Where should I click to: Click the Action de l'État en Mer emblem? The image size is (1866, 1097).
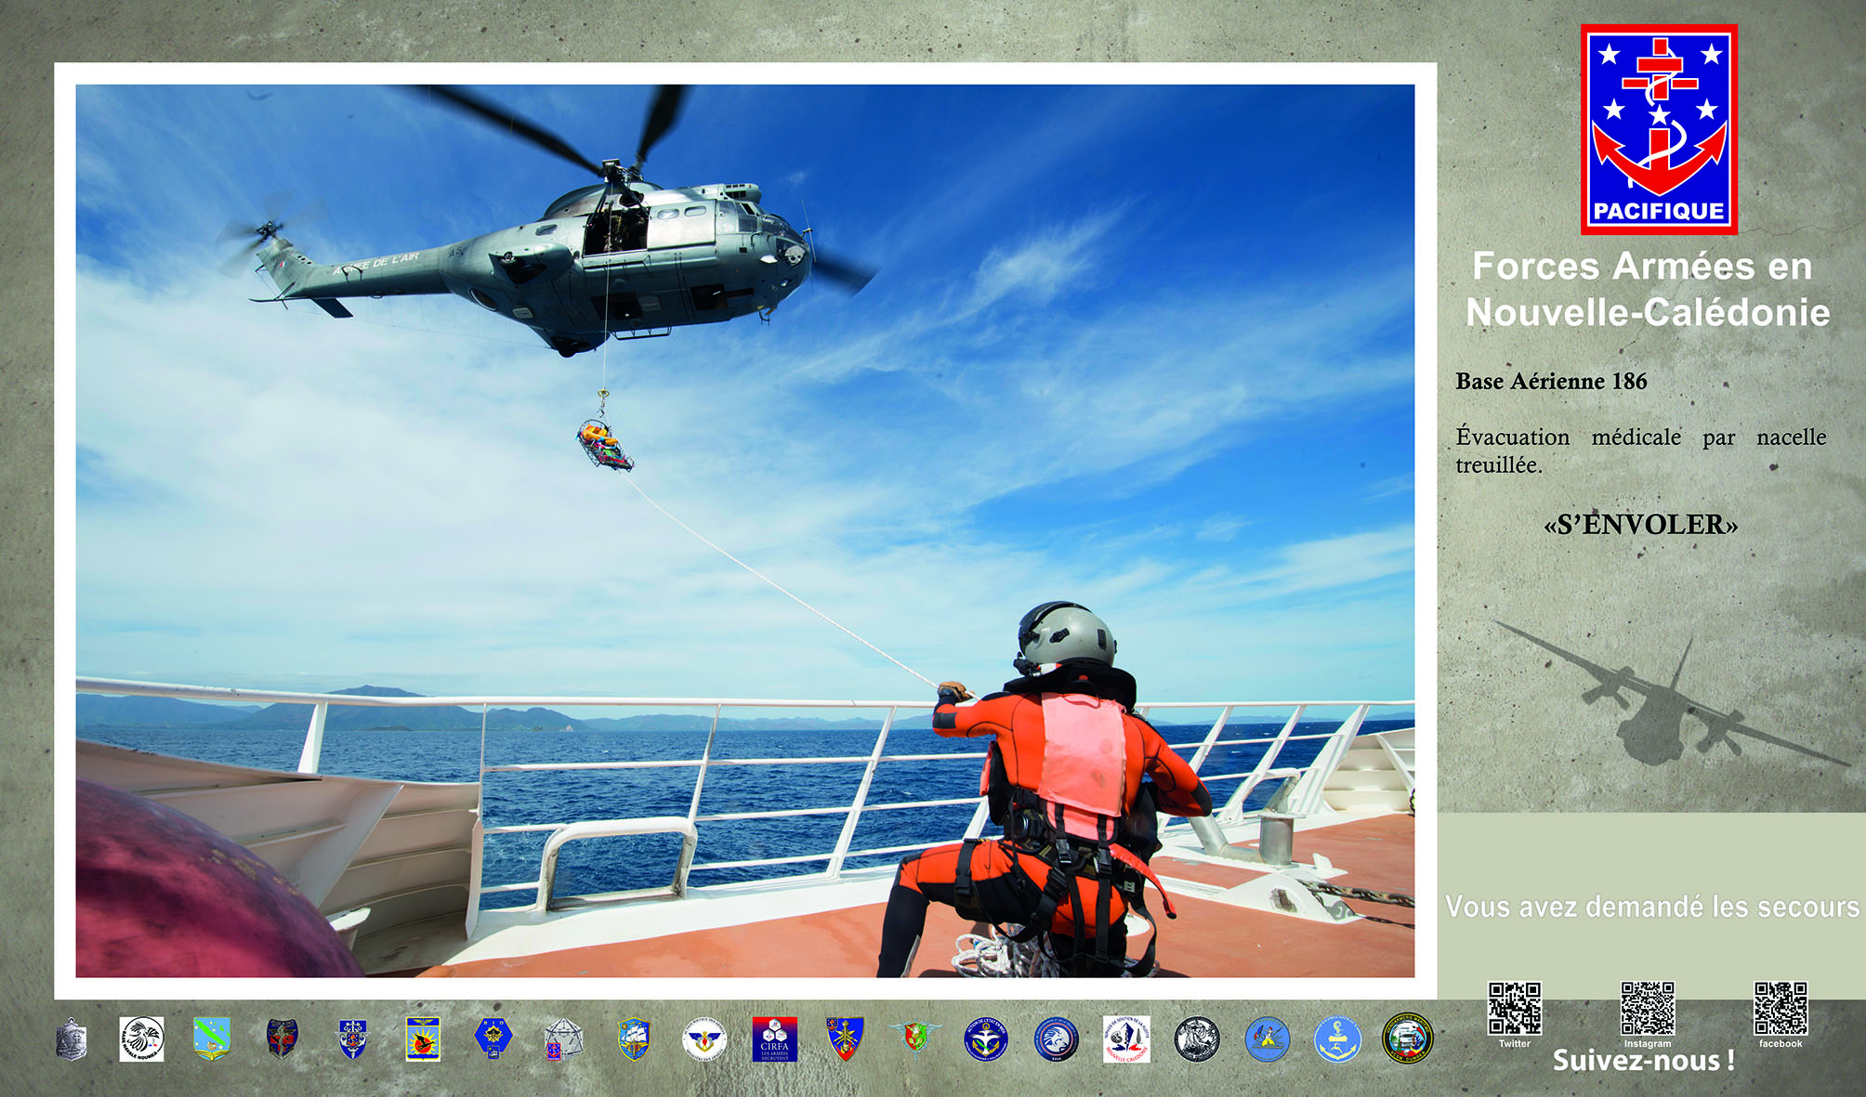[985, 1038]
